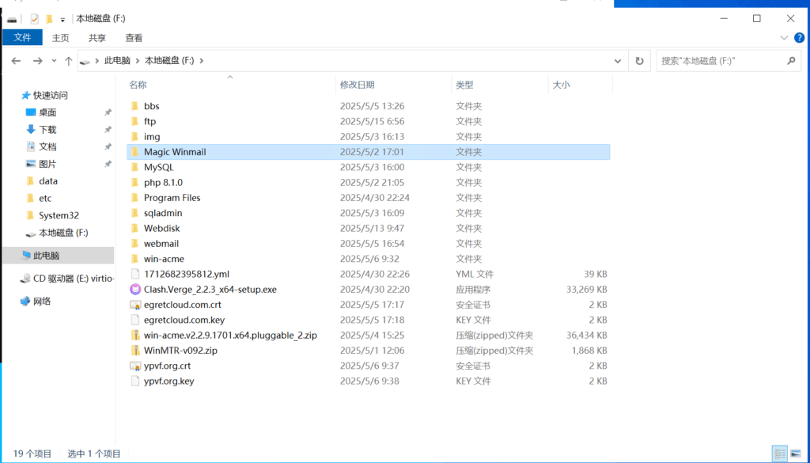
Task: Expand the breadcrumb chevron after 本地磁盘 (F:)
Action: pyautogui.click(x=202, y=61)
